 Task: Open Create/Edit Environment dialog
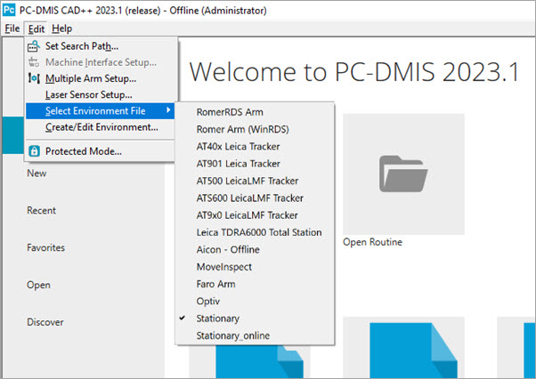pos(102,127)
